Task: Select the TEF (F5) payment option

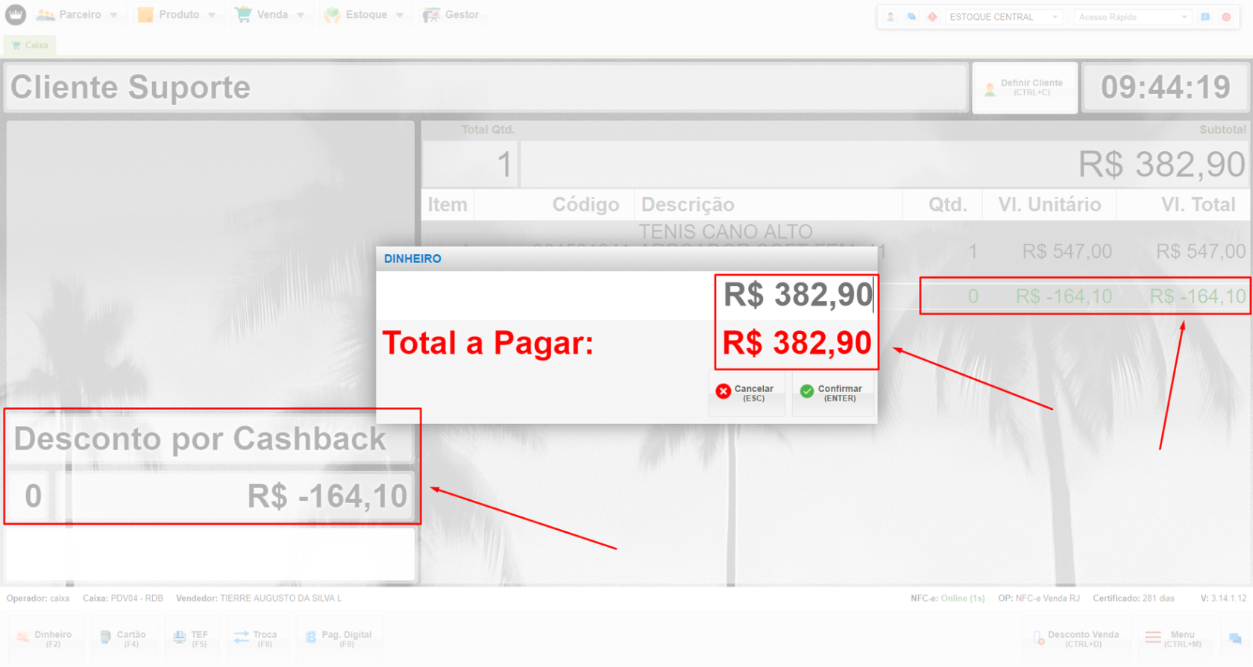Action: point(191,639)
